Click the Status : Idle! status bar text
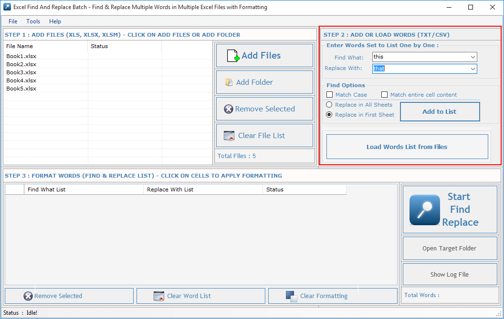 [x=20, y=313]
